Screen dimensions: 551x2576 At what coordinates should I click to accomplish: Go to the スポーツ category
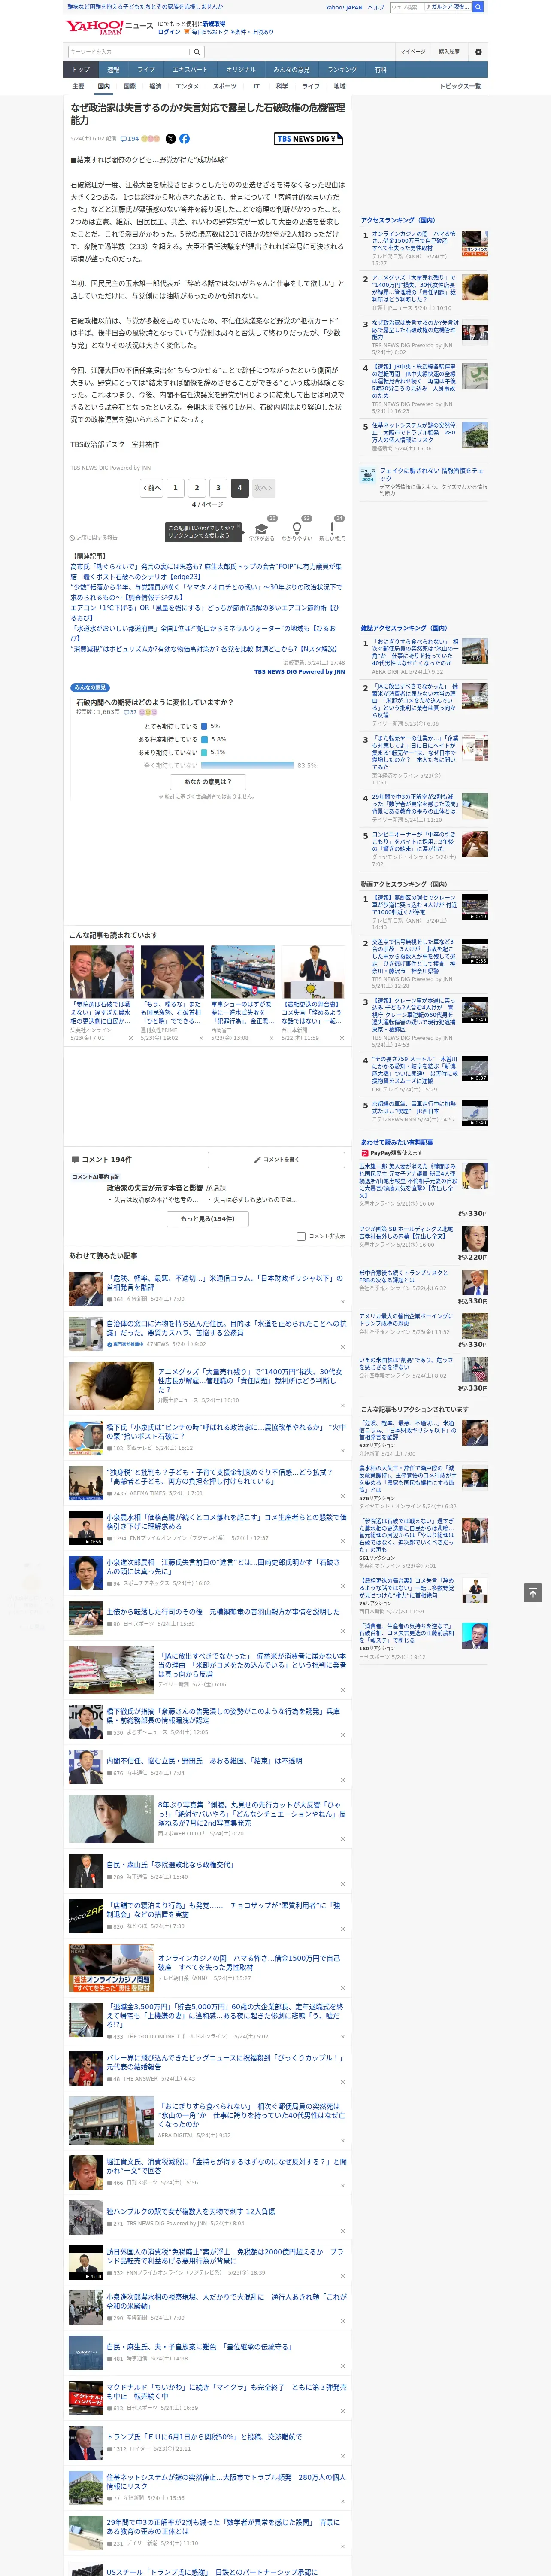pyautogui.click(x=225, y=86)
